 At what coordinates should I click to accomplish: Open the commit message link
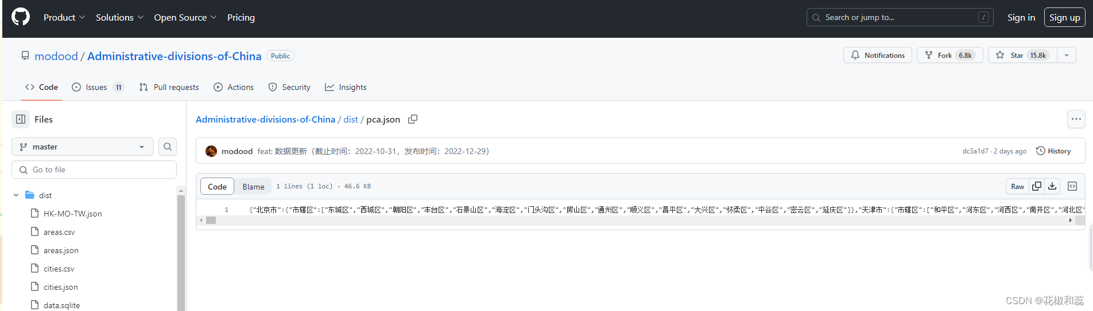[x=373, y=151]
